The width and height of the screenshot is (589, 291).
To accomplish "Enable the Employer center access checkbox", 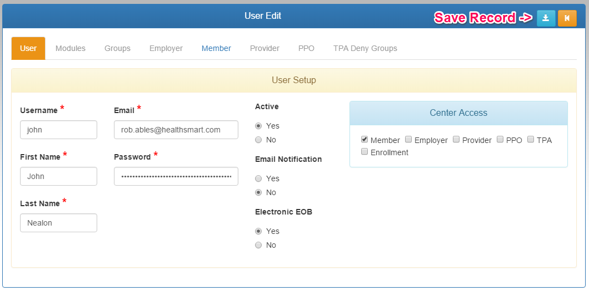I will coord(408,140).
